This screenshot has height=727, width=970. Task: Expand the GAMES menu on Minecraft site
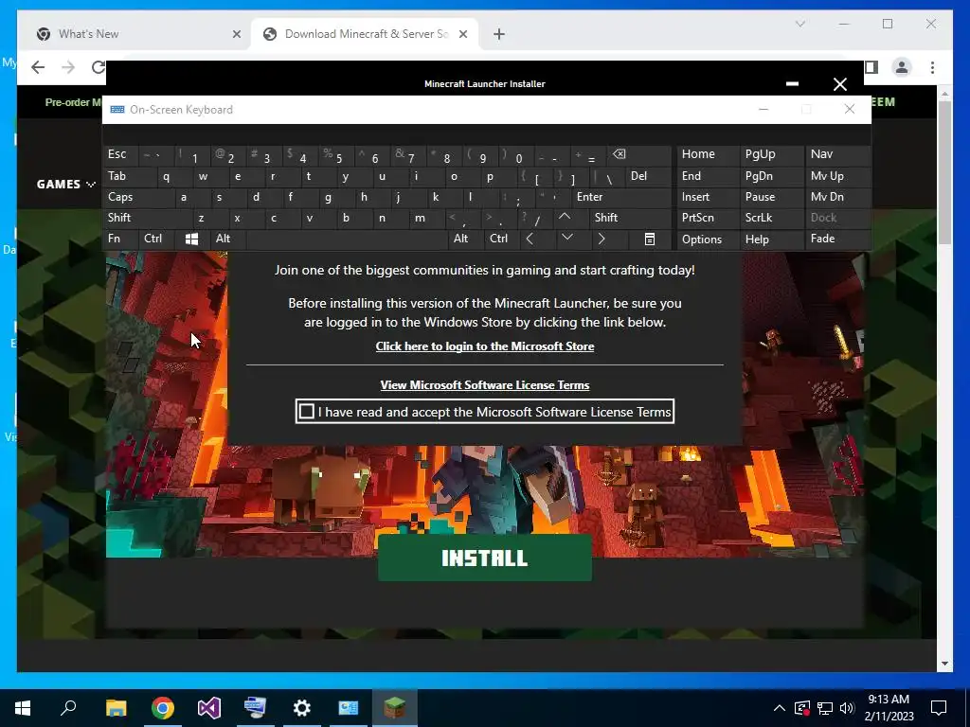(x=66, y=185)
